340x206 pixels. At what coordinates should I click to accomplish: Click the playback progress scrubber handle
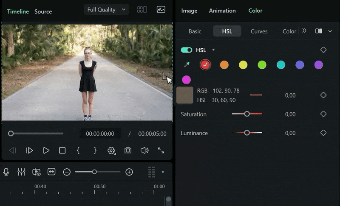point(11,134)
